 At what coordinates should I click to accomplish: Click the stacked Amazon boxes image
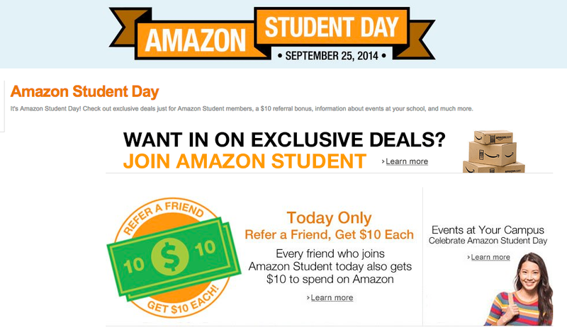coord(493,151)
